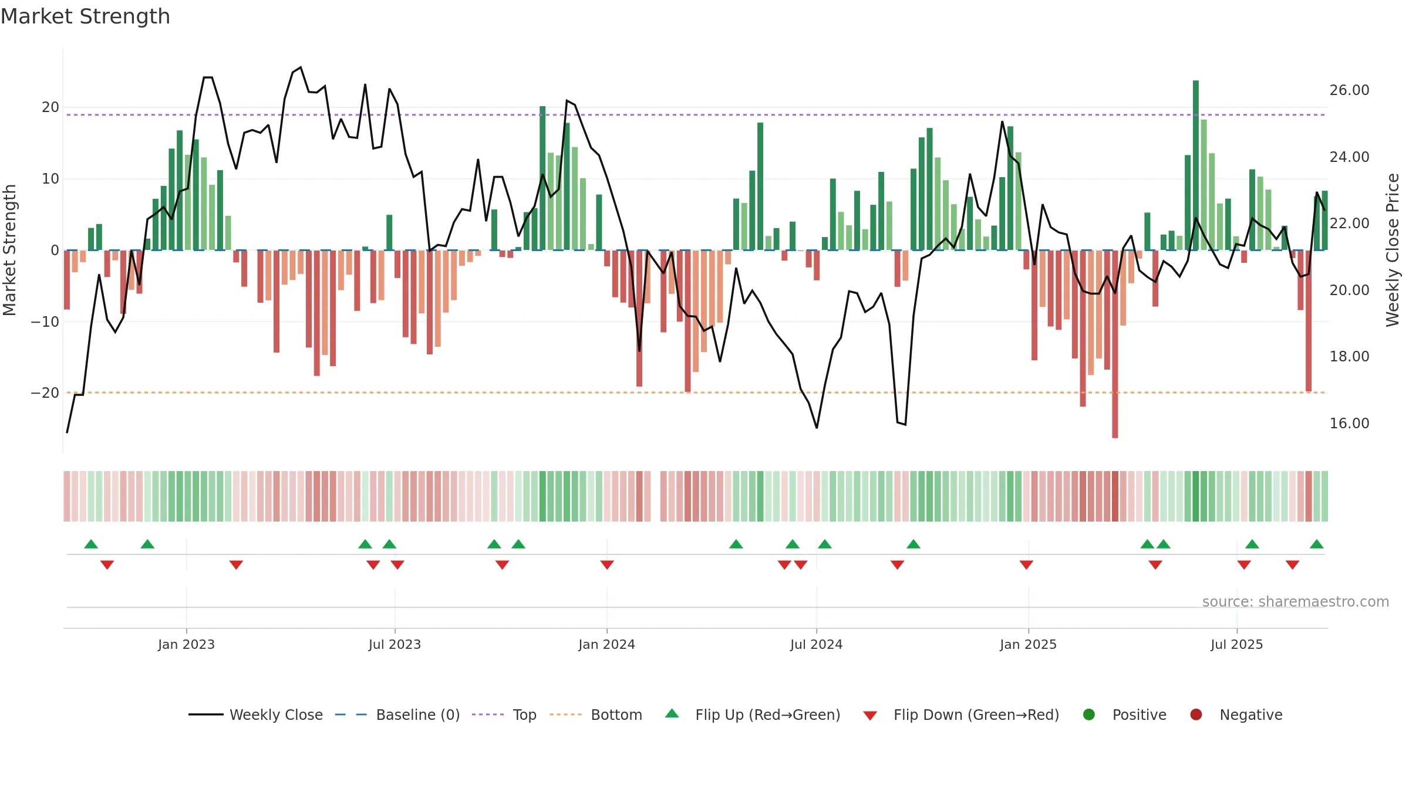Click the Flip Up marker just after Jul 2025
Image resolution: width=1409 pixels, height=792 pixels.
coord(1252,544)
